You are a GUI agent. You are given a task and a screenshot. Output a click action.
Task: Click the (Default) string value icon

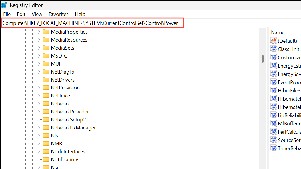point(274,40)
